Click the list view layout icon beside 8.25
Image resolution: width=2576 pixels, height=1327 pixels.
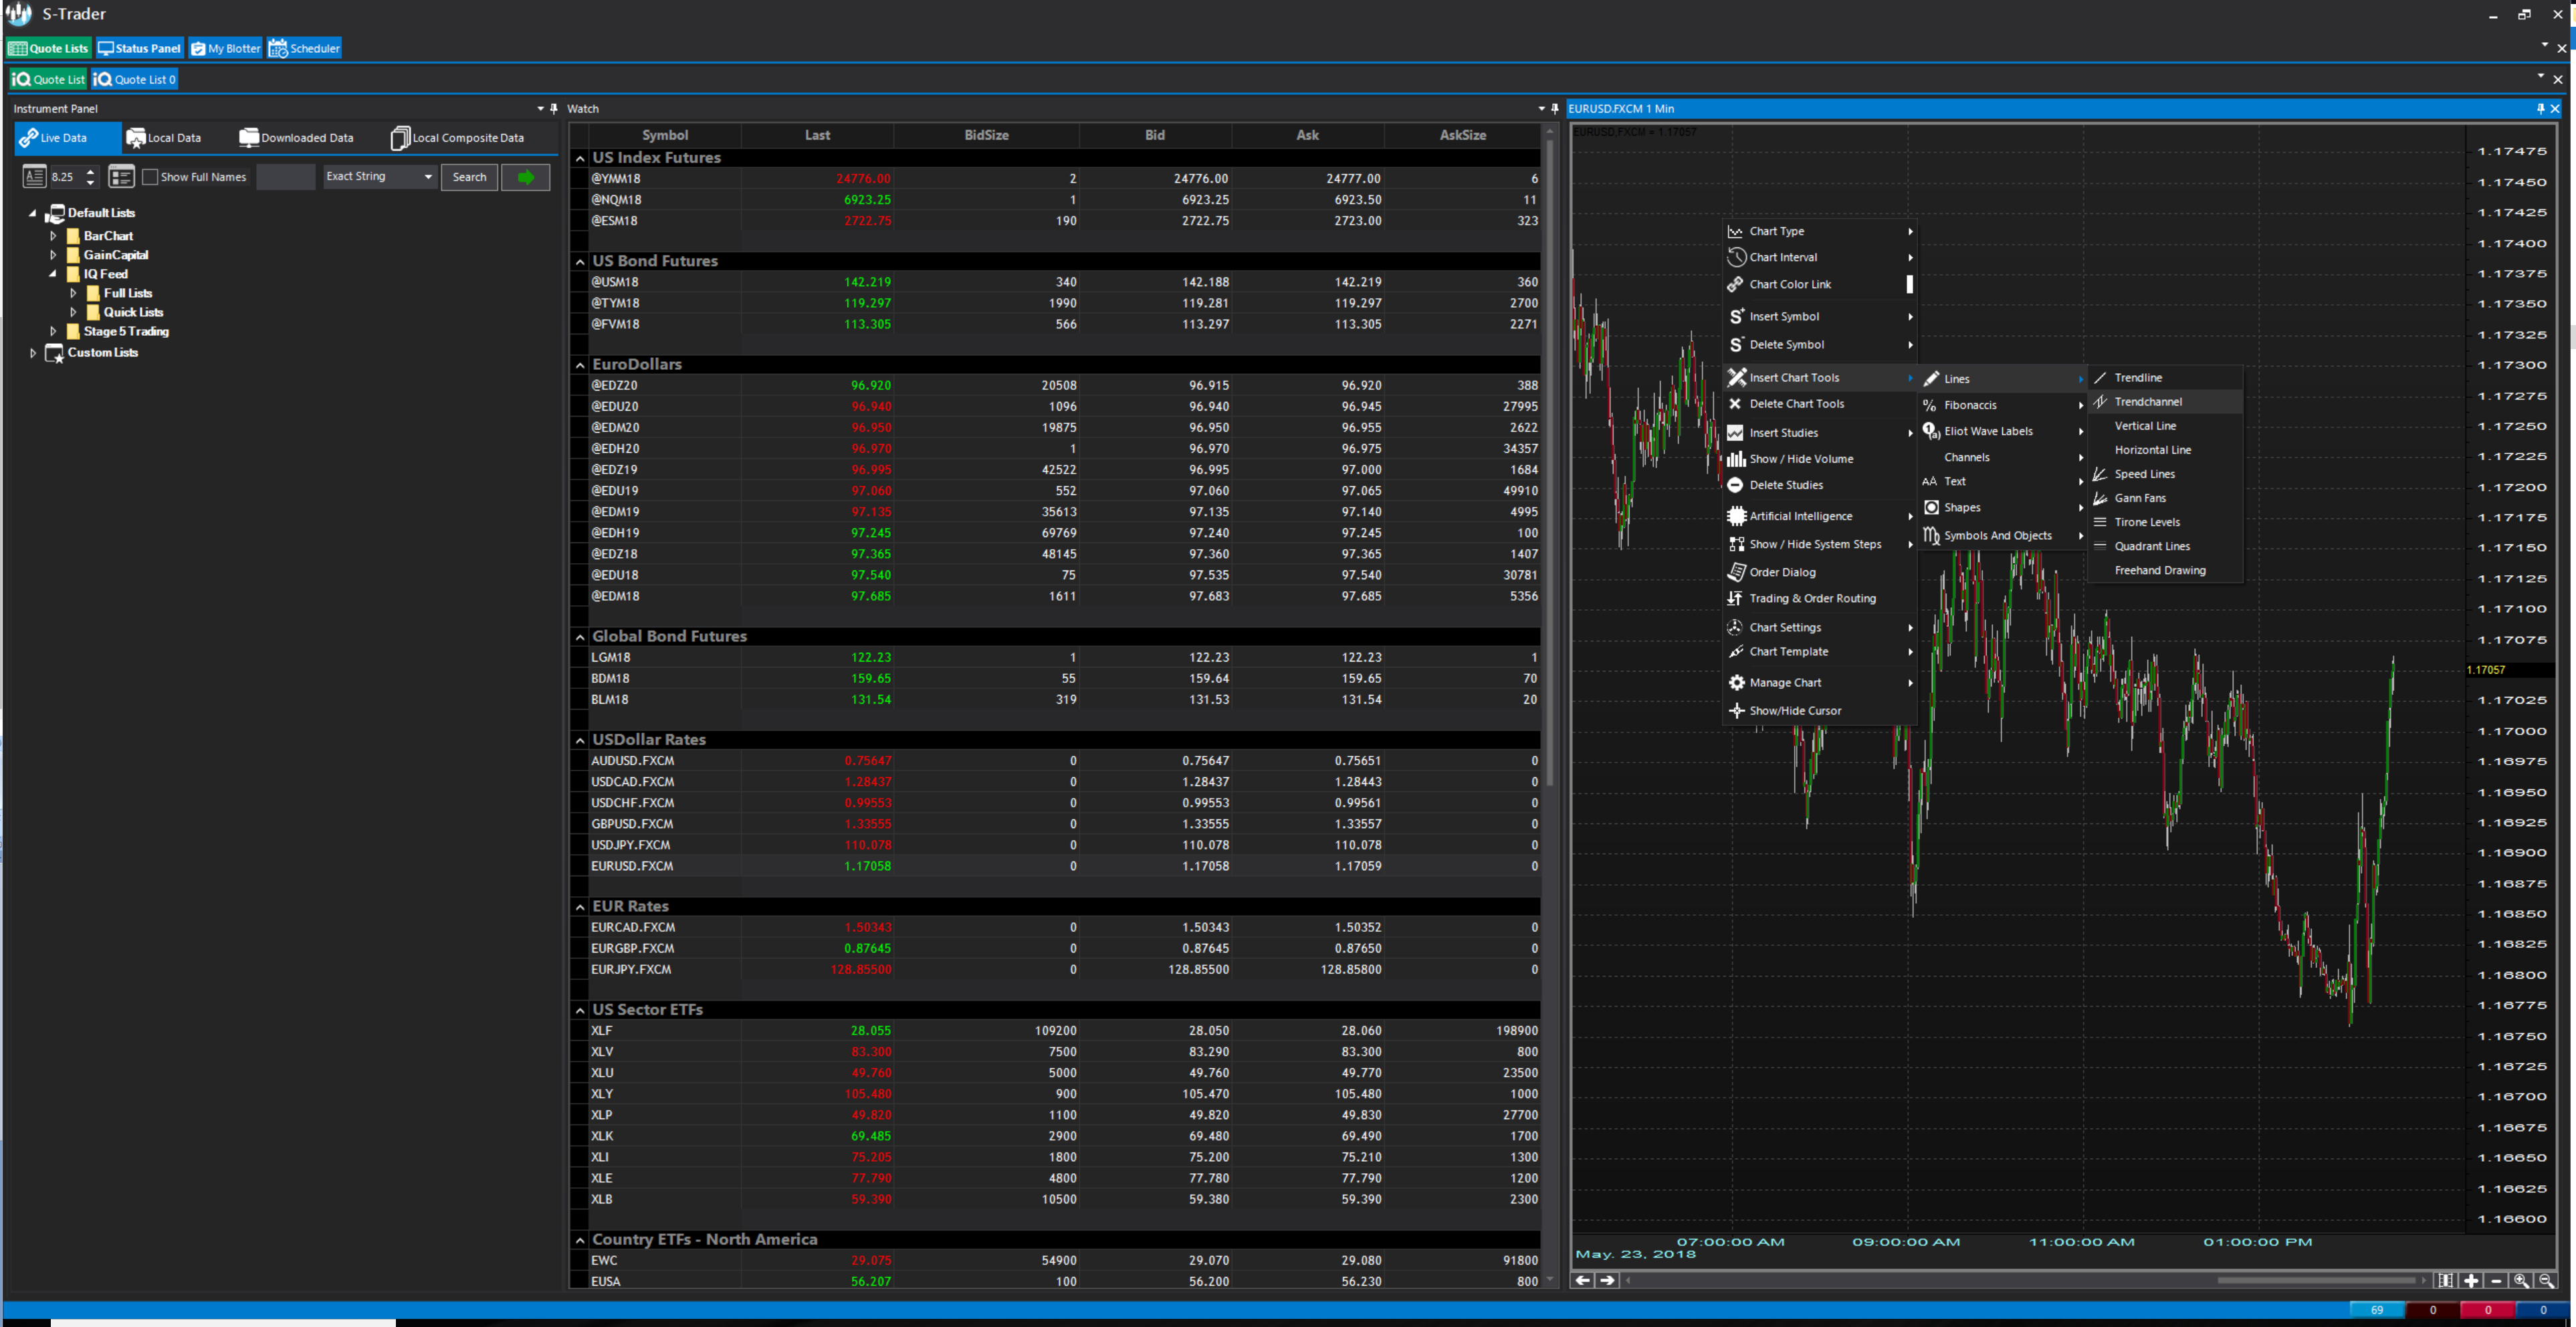(121, 177)
